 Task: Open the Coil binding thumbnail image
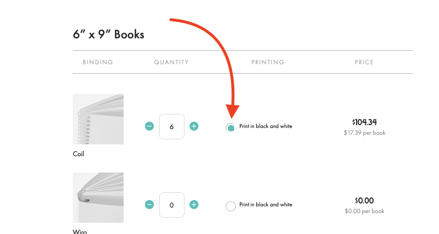tap(98, 119)
